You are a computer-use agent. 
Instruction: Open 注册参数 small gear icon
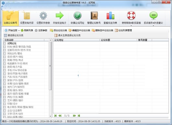click(x=36, y=31)
